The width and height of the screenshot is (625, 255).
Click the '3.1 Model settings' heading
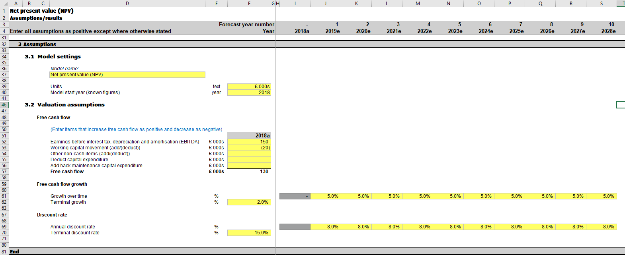tap(53, 57)
